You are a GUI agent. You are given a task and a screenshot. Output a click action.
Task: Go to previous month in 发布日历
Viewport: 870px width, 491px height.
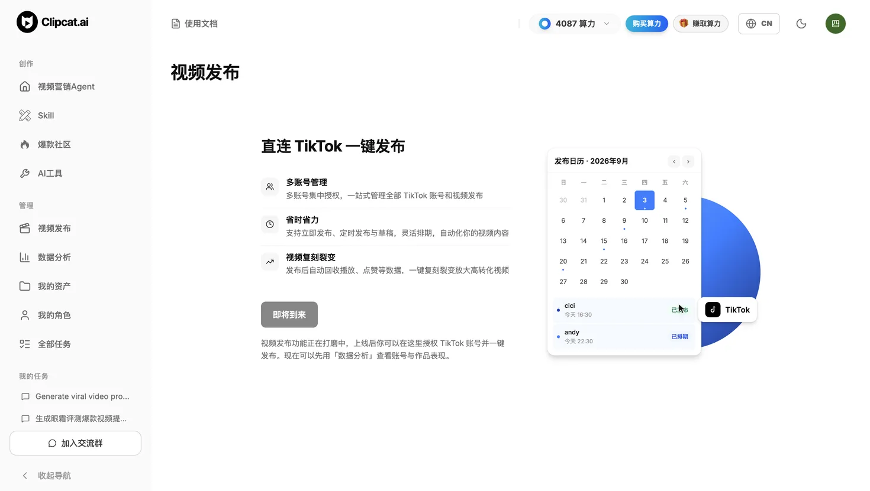point(674,161)
